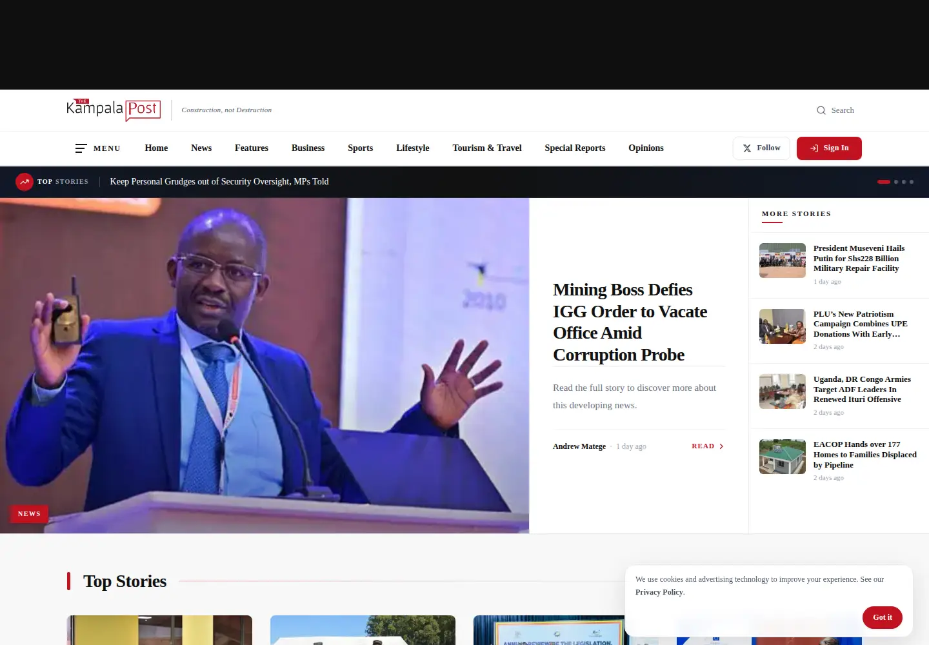929x645 pixels.
Task: Open Tourism & Travel section
Action: coord(487,148)
